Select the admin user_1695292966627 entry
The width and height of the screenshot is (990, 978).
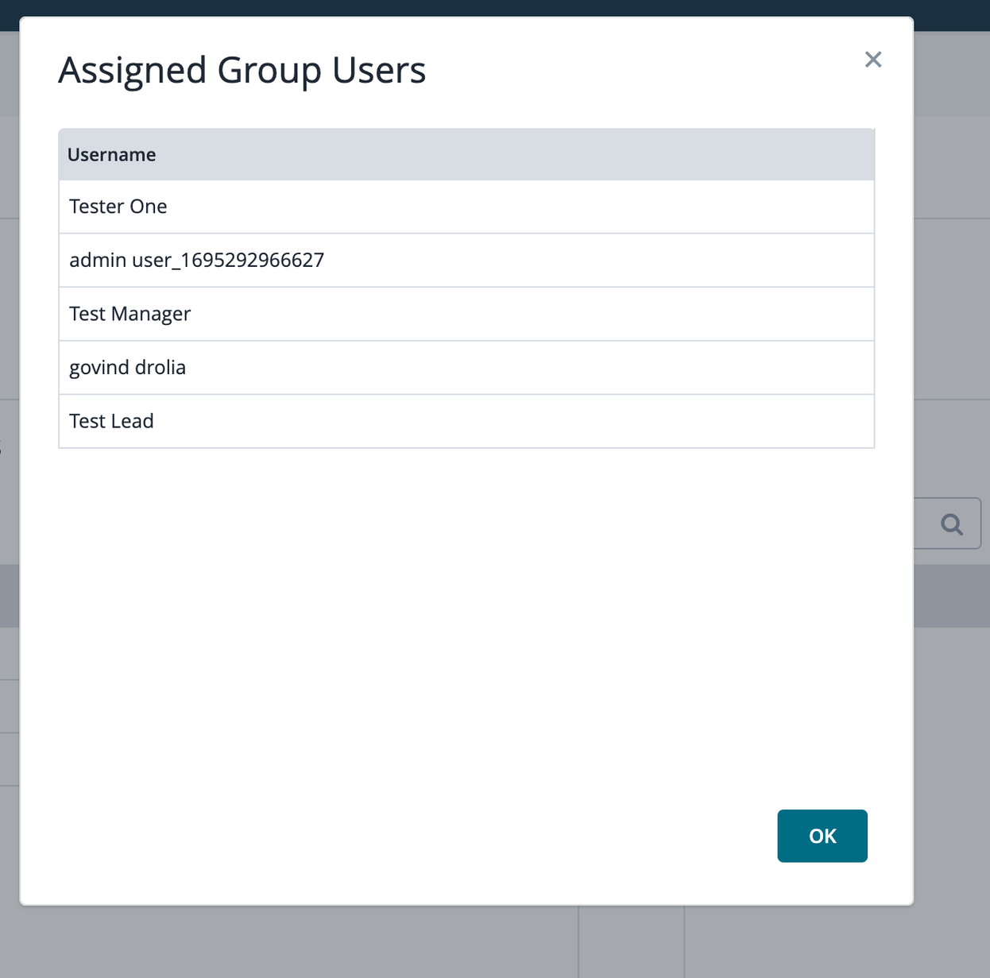click(x=196, y=260)
